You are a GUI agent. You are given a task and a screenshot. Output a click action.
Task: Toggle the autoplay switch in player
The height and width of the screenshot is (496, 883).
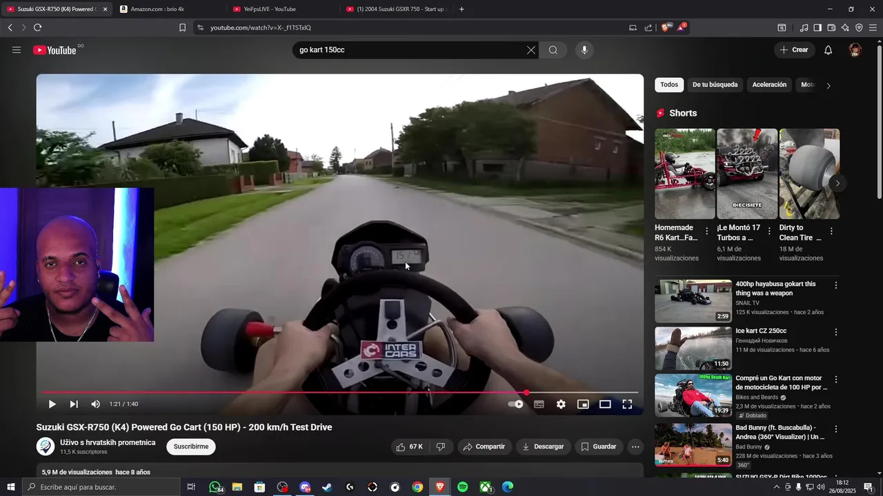(x=516, y=404)
